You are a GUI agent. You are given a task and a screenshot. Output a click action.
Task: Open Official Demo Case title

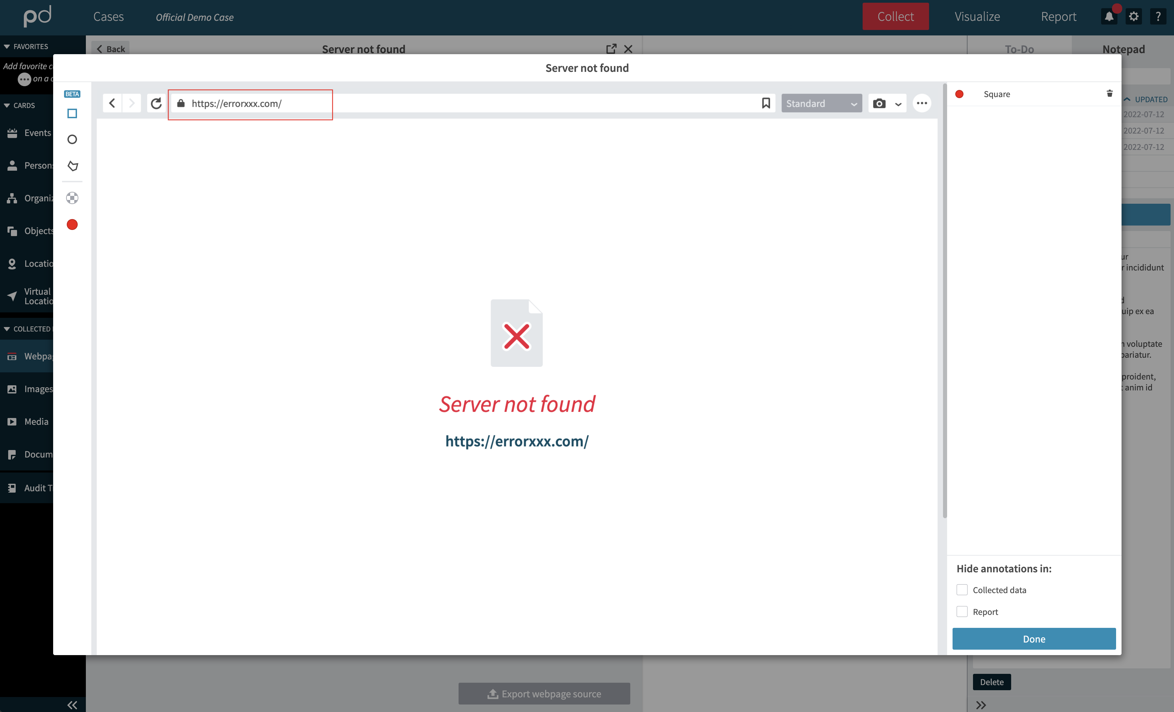(195, 17)
